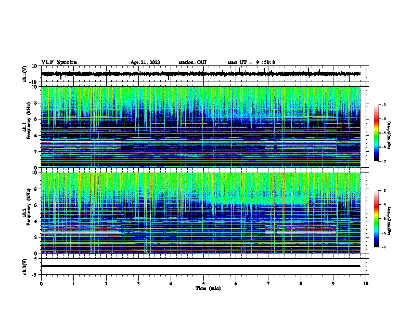
Task: Click time axis tick label "3"
Action: tap(138, 284)
